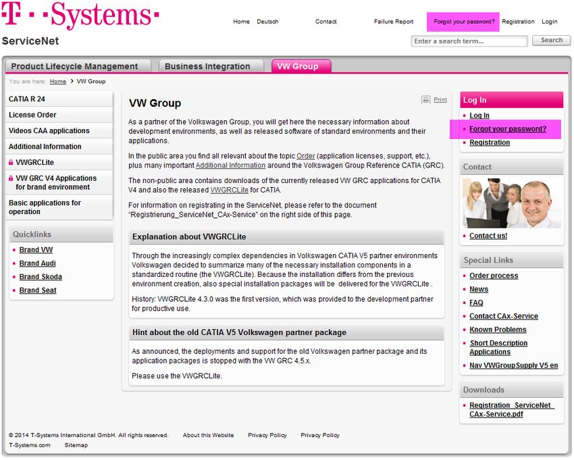Follow the Contact us! link
The height and width of the screenshot is (460, 574).
coord(488,236)
